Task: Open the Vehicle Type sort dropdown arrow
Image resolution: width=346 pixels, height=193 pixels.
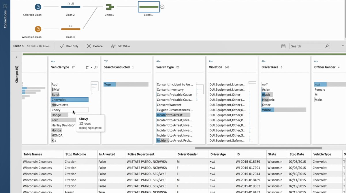Action: (91, 68)
